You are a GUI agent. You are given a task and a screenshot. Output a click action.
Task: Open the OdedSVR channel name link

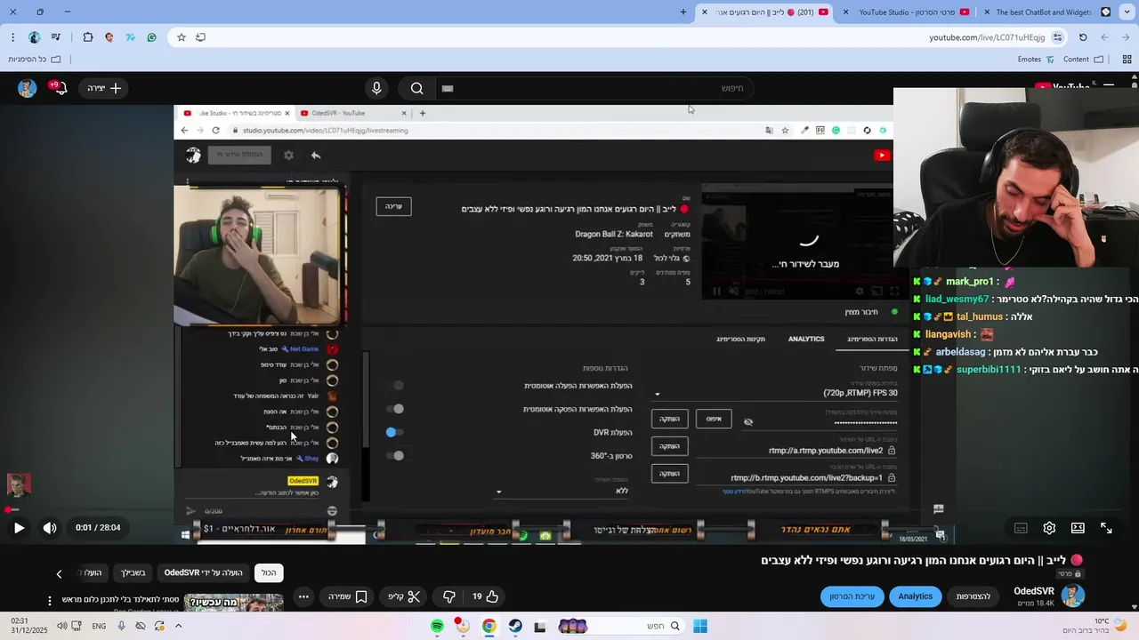point(1034,591)
